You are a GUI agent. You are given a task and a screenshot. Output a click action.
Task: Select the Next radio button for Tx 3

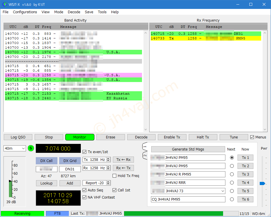[232, 174]
